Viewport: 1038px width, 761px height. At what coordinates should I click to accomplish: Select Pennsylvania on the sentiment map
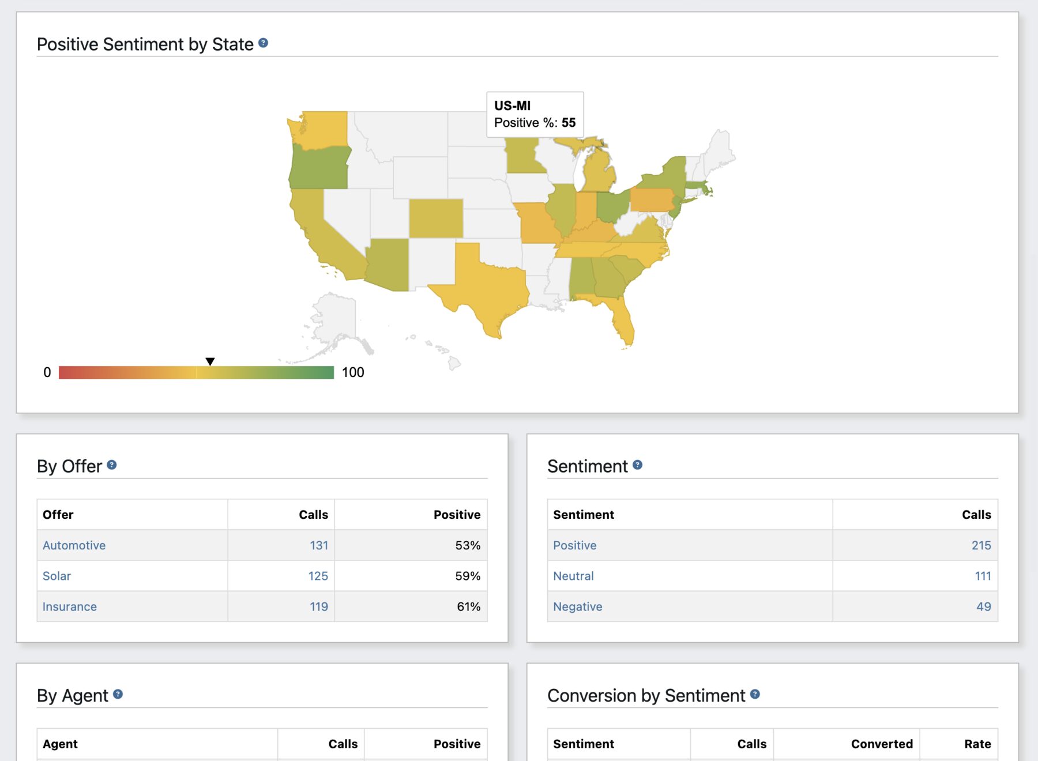click(652, 200)
